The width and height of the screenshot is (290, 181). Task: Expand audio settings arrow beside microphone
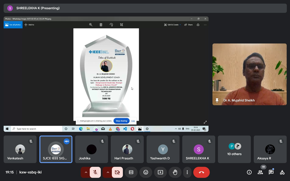coord(86,172)
